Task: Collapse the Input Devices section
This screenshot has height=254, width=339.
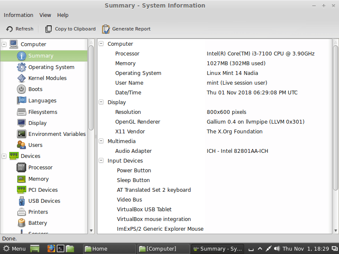Action: (x=101, y=160)
